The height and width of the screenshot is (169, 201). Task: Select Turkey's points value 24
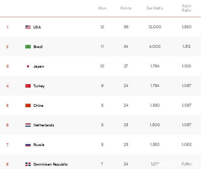(126, 86)
